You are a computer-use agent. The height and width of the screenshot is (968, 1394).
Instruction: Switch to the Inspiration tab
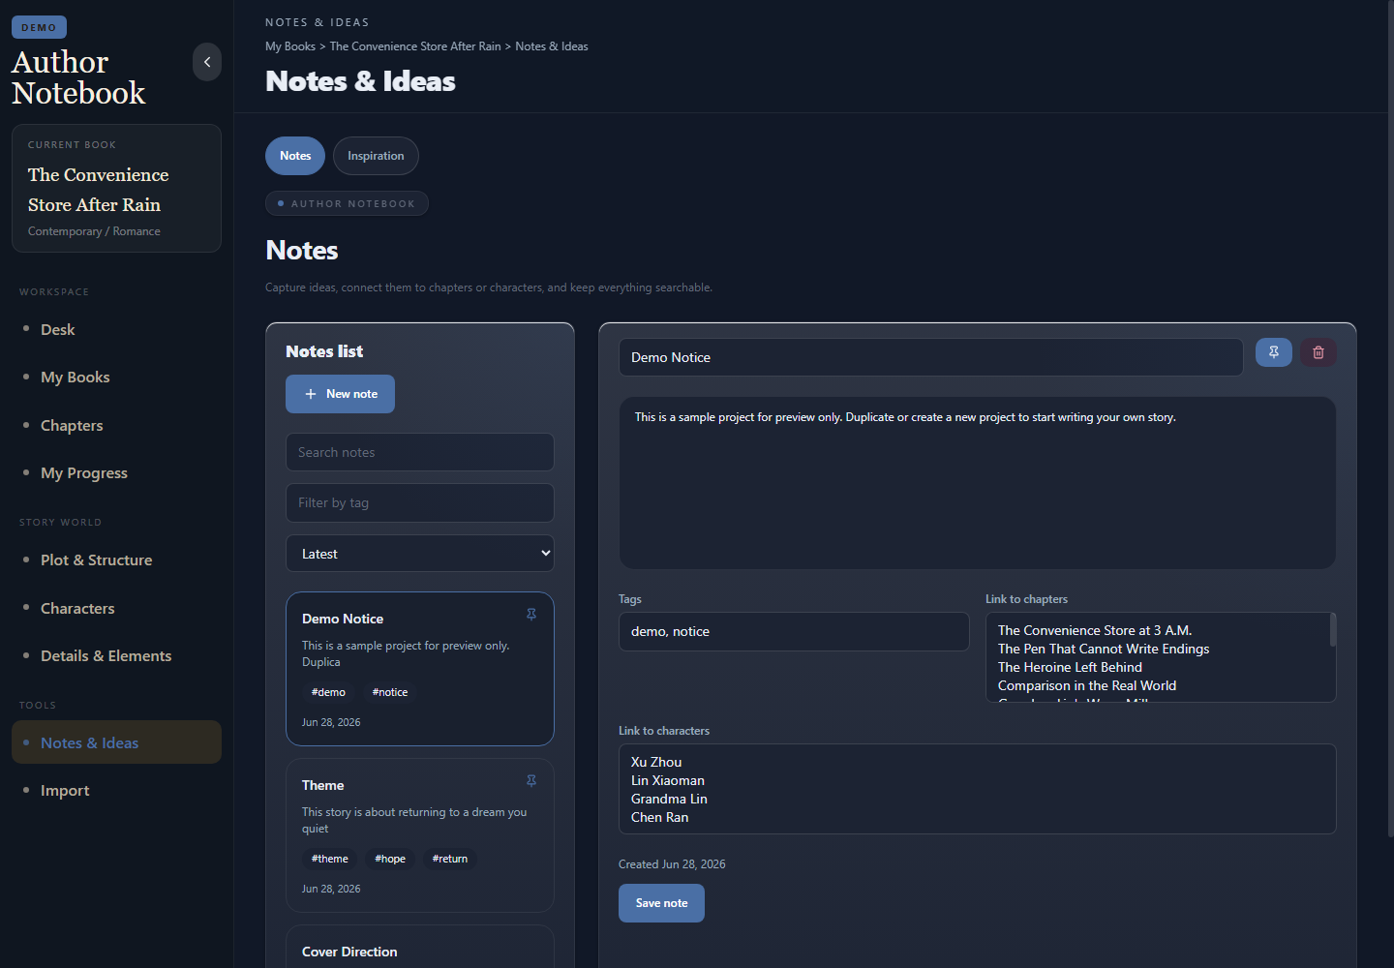click(376, 156)
